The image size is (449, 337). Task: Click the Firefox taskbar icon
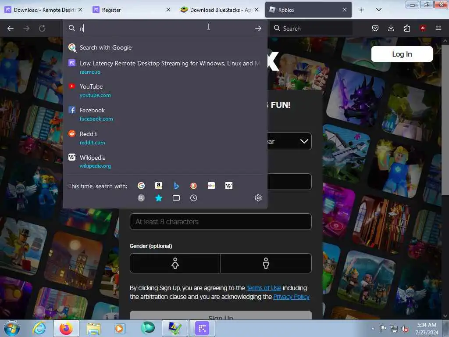point(66,328)
